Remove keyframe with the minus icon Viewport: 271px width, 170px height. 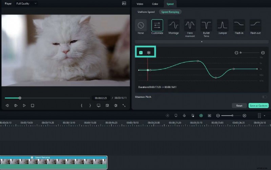click(141, 53)
